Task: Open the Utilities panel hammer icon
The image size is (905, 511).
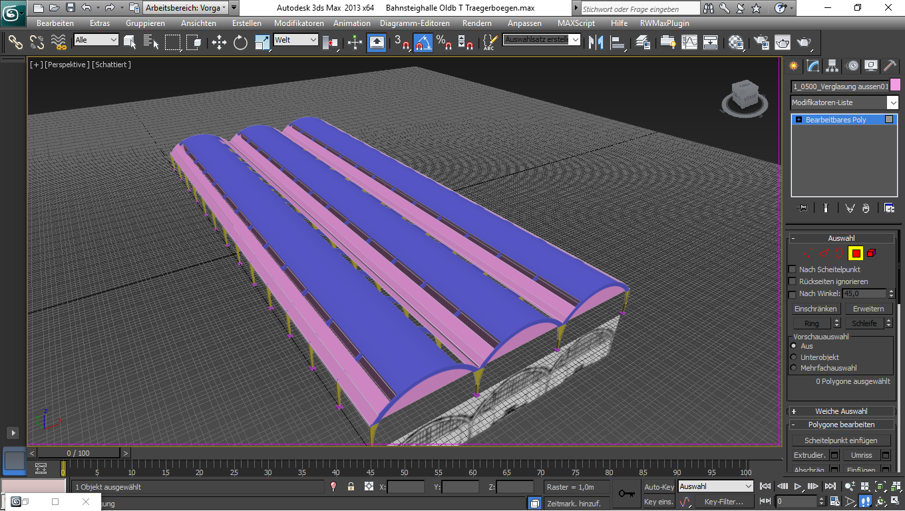Action: (x=890, y=66)
